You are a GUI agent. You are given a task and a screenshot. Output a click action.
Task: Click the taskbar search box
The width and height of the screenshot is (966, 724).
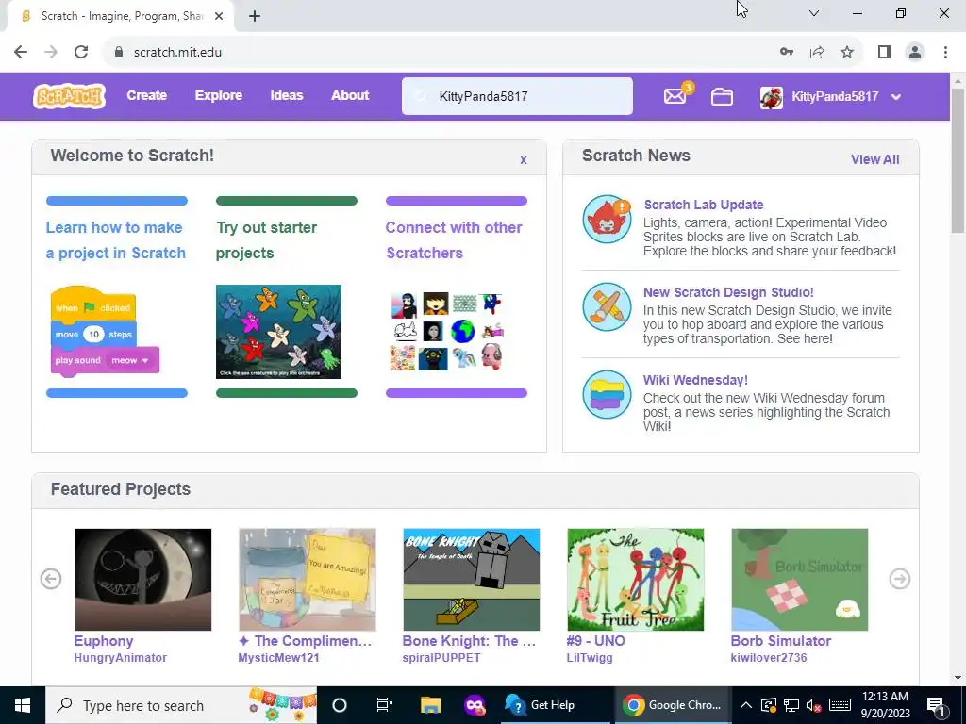(181, 705)
